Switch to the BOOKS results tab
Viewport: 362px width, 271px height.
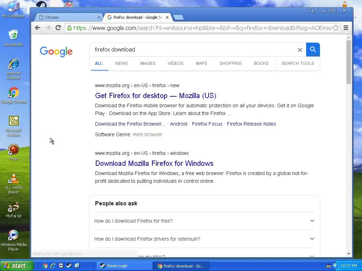tap(261, 64)
